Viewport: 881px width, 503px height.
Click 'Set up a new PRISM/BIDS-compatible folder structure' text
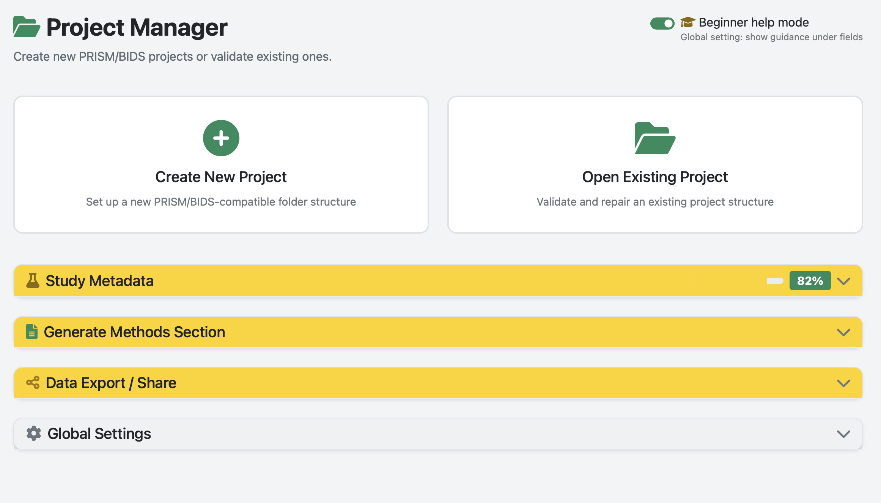tap(221, 202)
